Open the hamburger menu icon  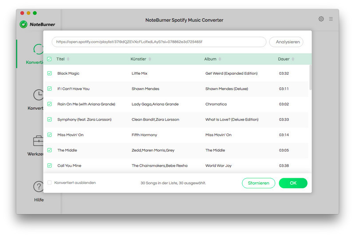click(x=331, y=19)
